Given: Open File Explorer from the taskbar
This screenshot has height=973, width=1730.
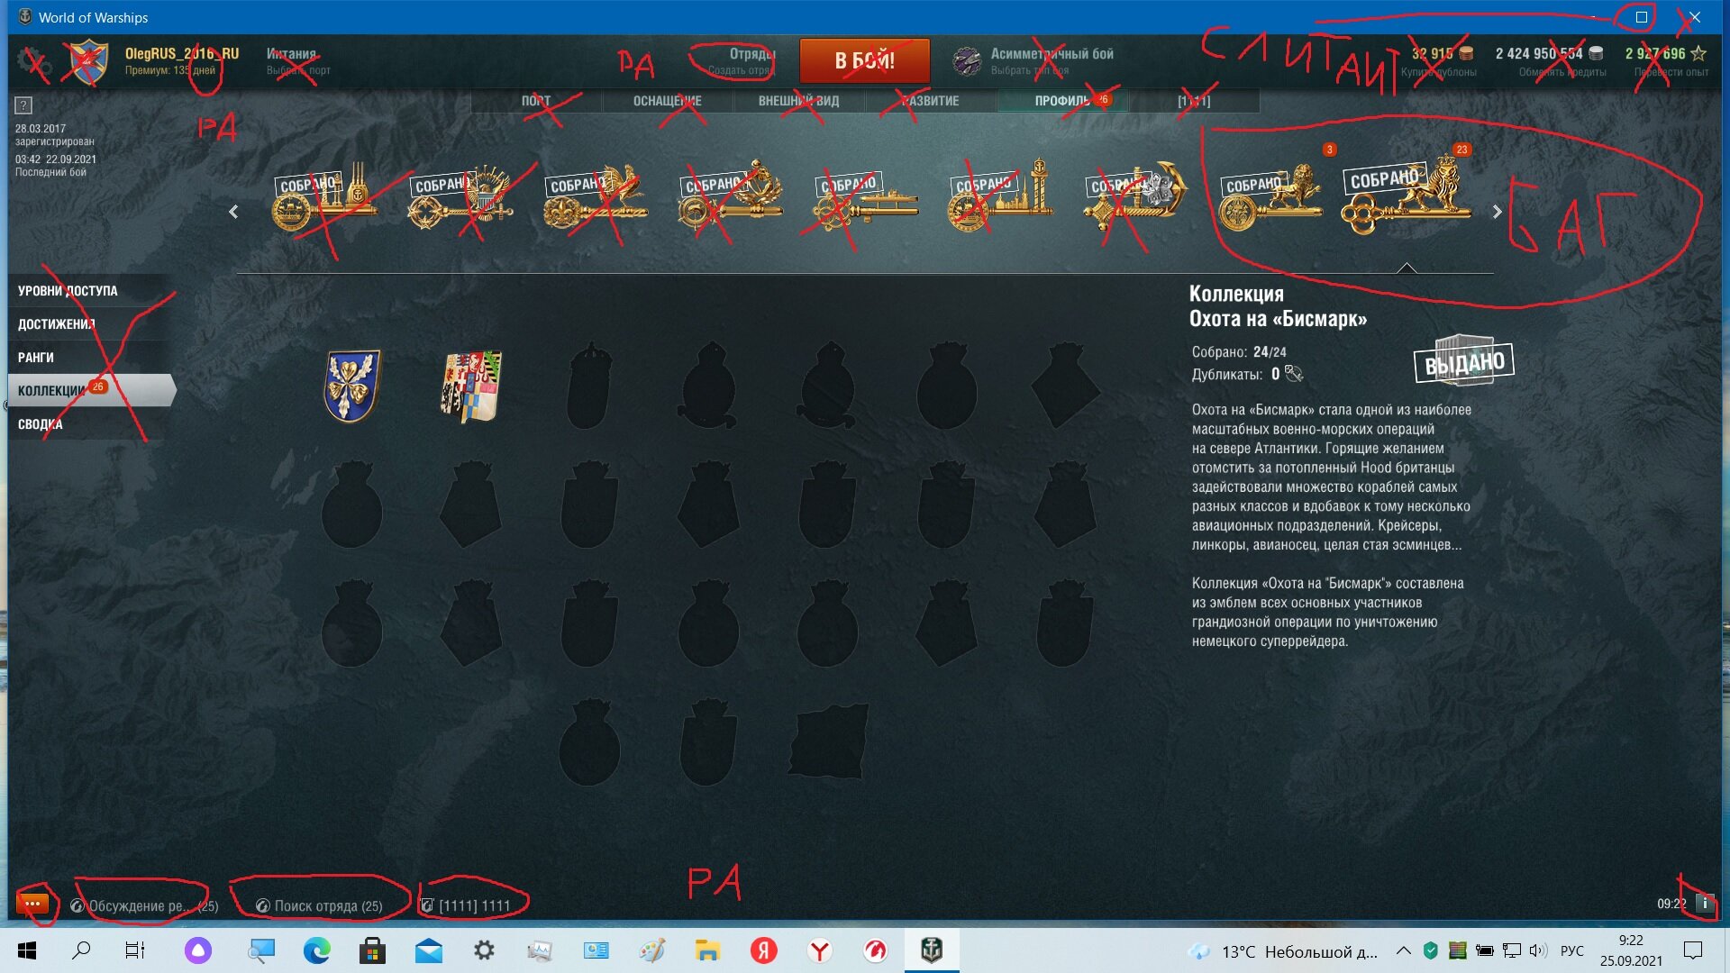Looking at the screenshot, I should point(707,950).
